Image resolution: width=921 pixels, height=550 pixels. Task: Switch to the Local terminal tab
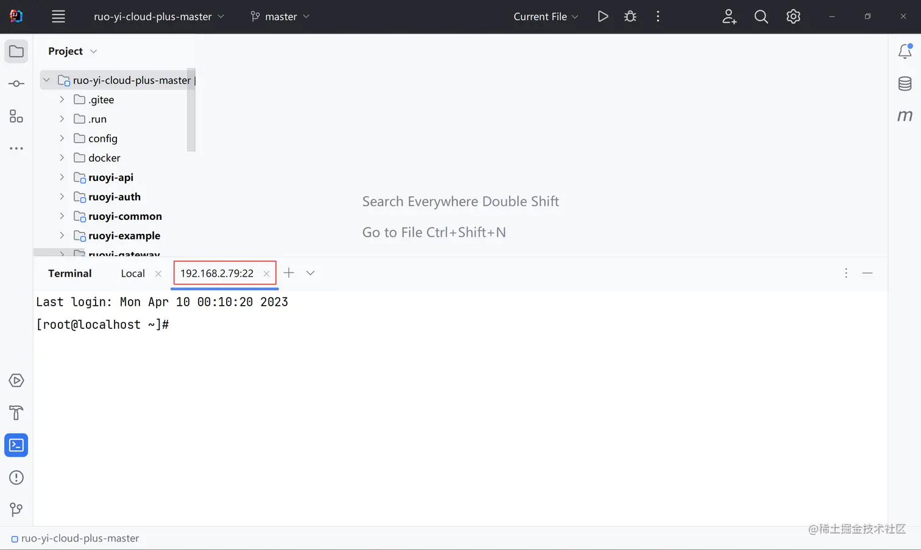[133, 273]
